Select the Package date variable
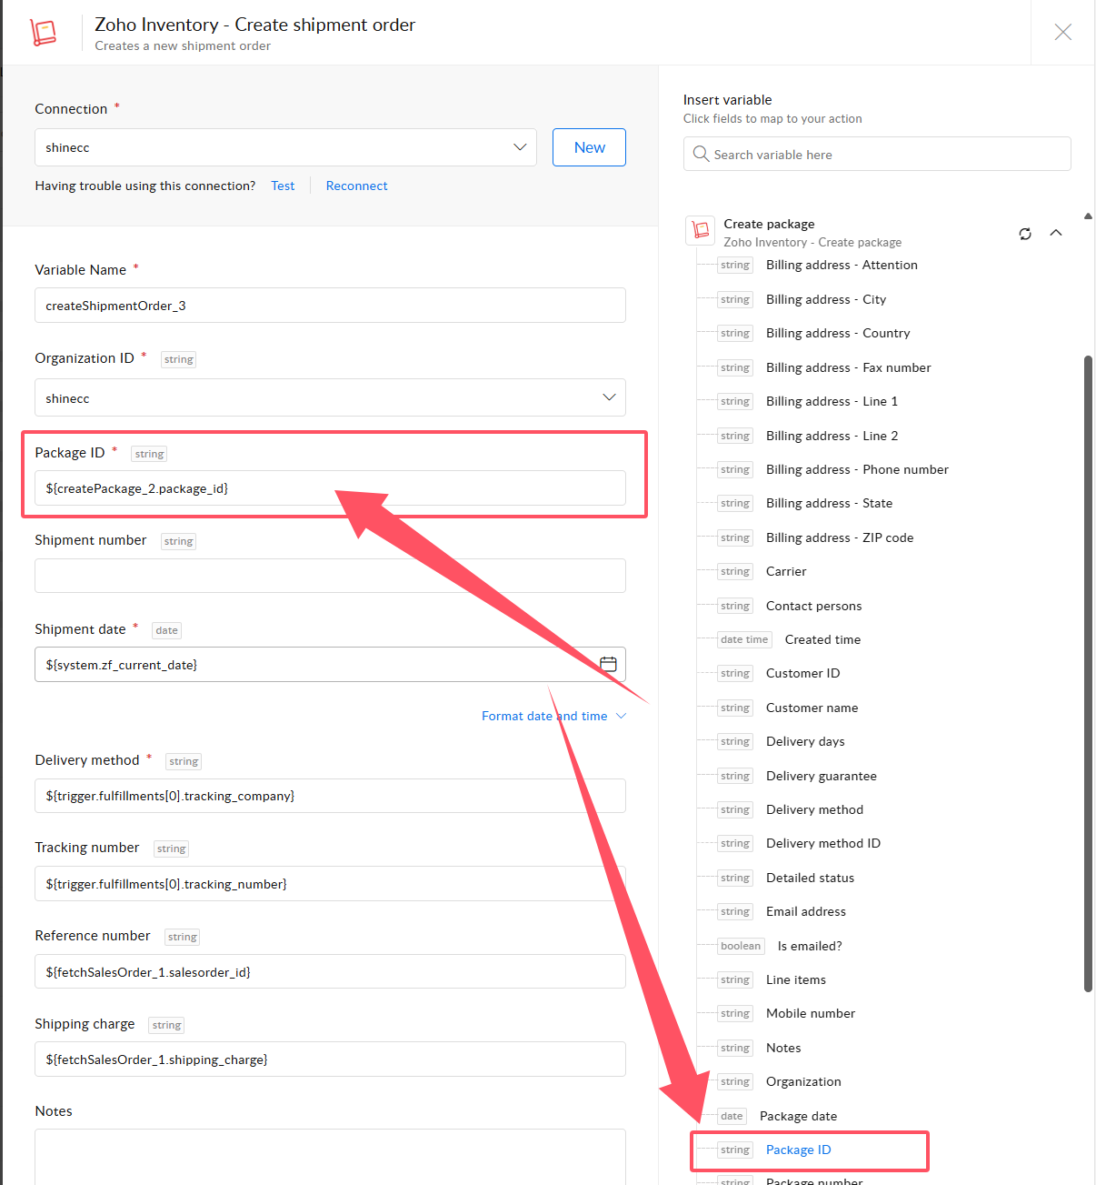Viewport: 1096px width, 1185px height. (x=798, y=1116)
